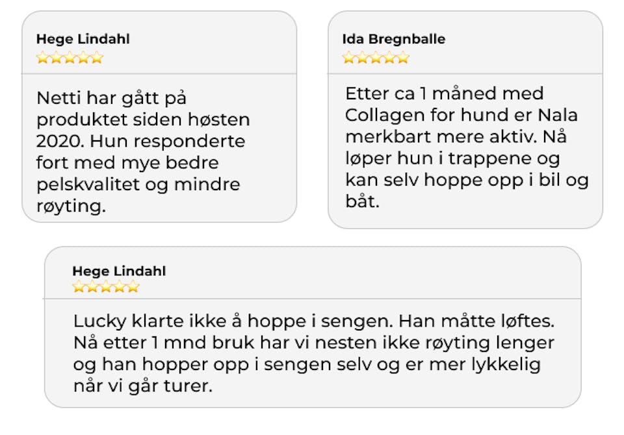Click the review text starting "Lucky klarte ikke"

313,353
